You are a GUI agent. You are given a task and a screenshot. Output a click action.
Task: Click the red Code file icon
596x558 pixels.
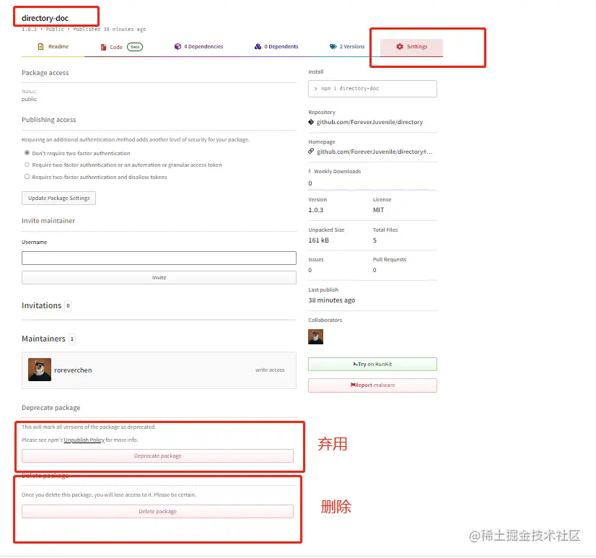(103, 47)
